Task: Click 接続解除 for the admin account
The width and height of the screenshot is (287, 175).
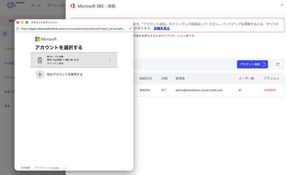Action: [269, 90]
